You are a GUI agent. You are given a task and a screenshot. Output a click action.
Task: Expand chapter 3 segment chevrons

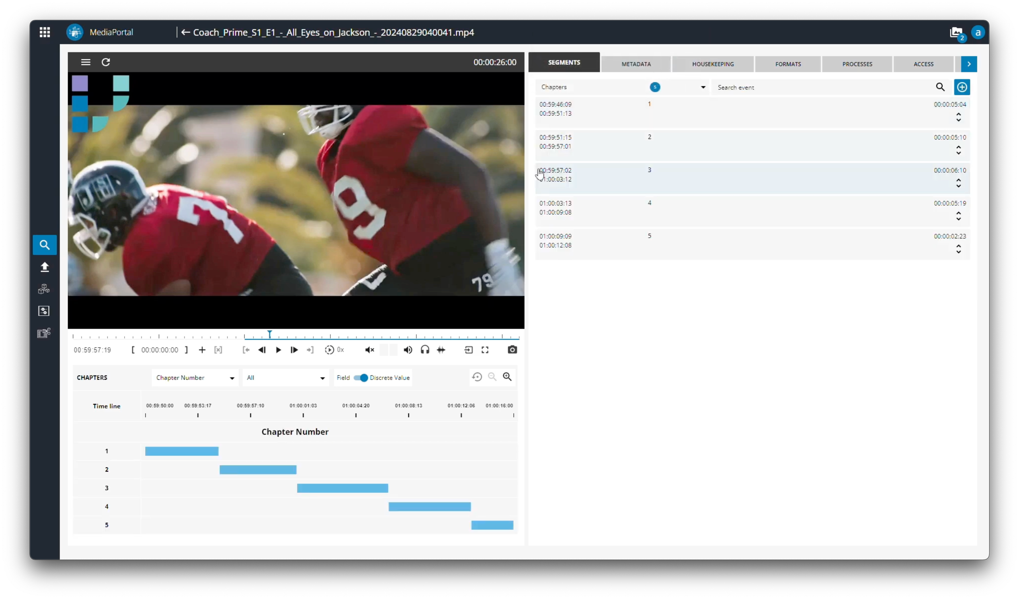(x=959, y=183)
